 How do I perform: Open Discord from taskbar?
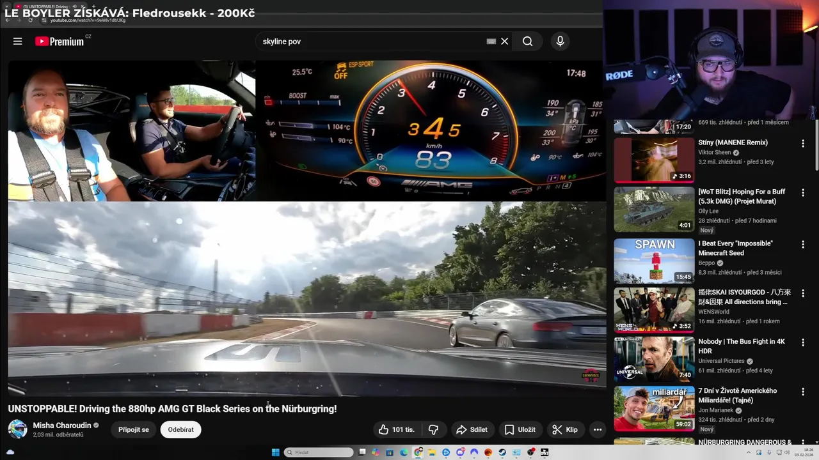click(x=460, y=452)
